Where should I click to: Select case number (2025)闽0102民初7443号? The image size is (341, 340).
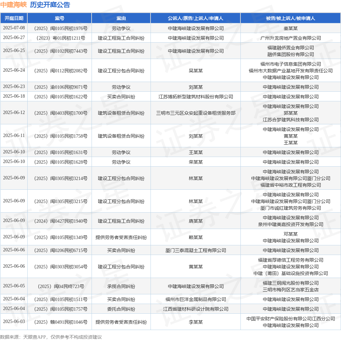coord(61,51)
